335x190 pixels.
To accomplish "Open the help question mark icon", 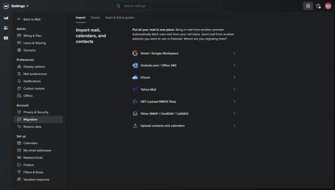I will tap(318, 6).
